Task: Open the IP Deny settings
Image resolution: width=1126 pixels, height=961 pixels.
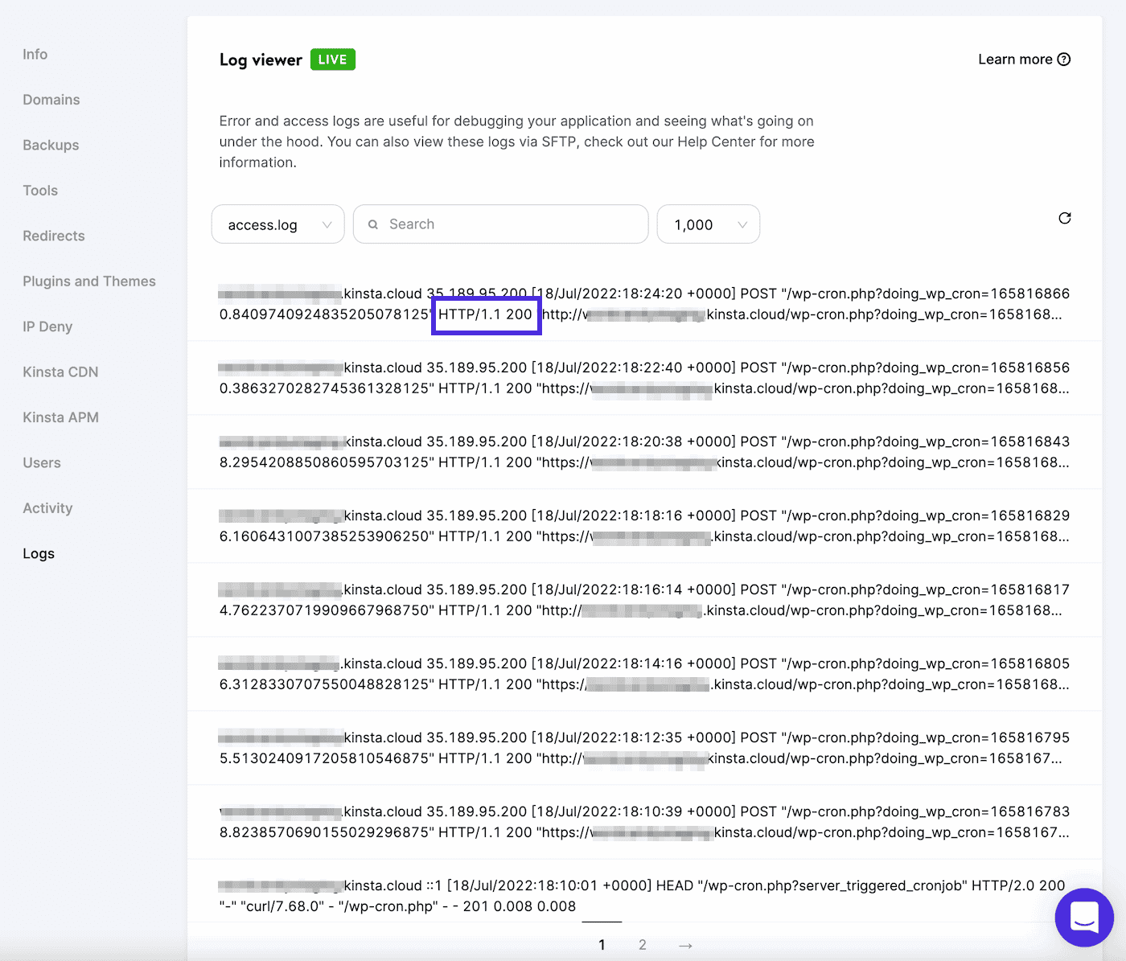Action: pos(47,326)
